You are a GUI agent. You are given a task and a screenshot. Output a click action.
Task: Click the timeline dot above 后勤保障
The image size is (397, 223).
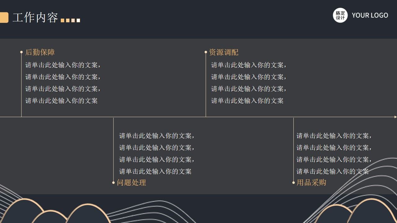21,52
